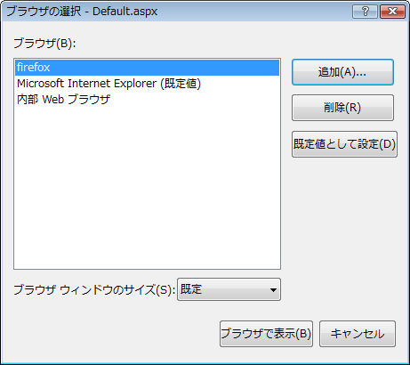The height and width of the screenshot is (365, 410).
Task: Open the ブラウザ ウィンドウのサイズ combo box
Action: coord(229,289)
